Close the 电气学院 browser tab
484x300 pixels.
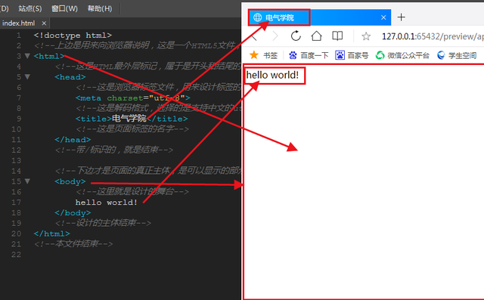pos(383,17)
